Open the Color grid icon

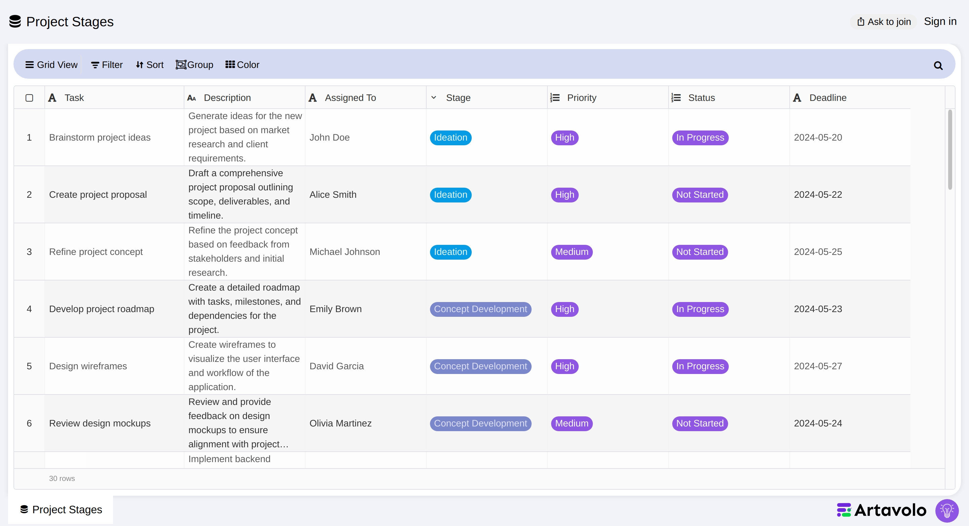click(x=230, y=65)
